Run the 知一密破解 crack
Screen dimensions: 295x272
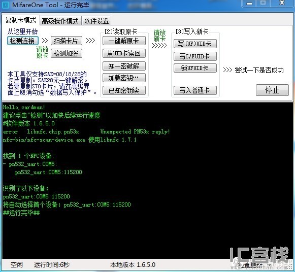124,66
